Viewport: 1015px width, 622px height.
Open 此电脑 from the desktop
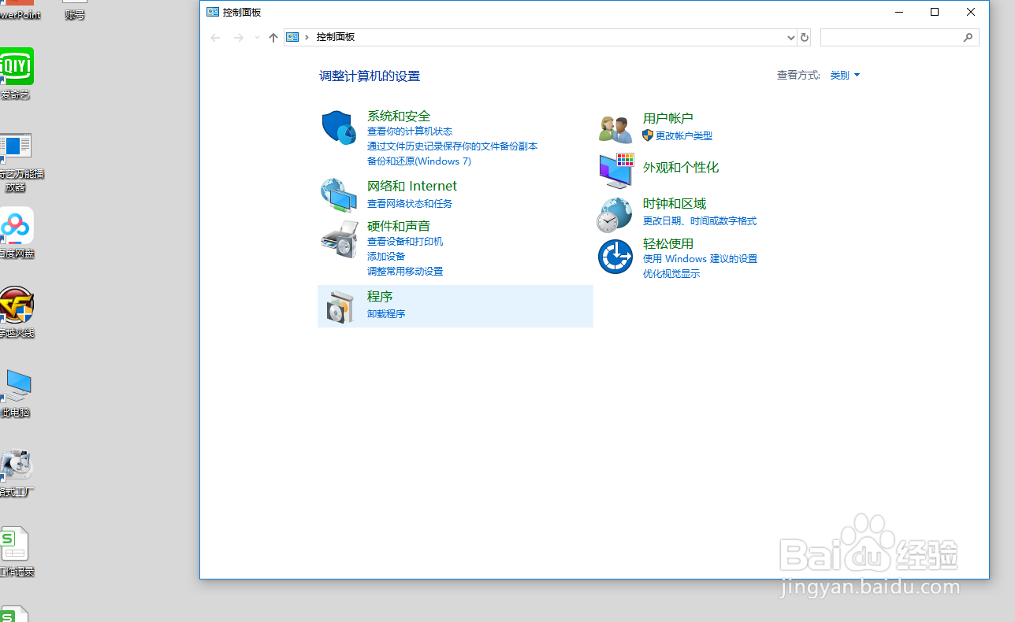(x=17, y=385)
